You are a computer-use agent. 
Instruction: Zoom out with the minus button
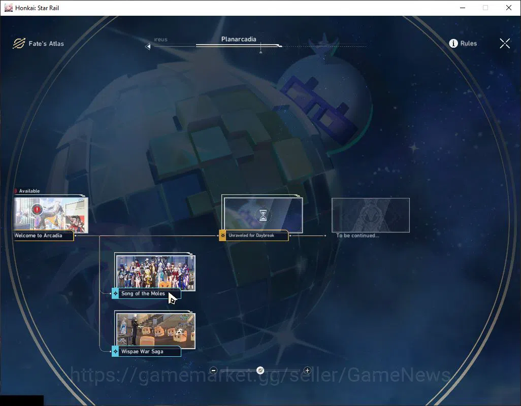[x=214, y=370]
